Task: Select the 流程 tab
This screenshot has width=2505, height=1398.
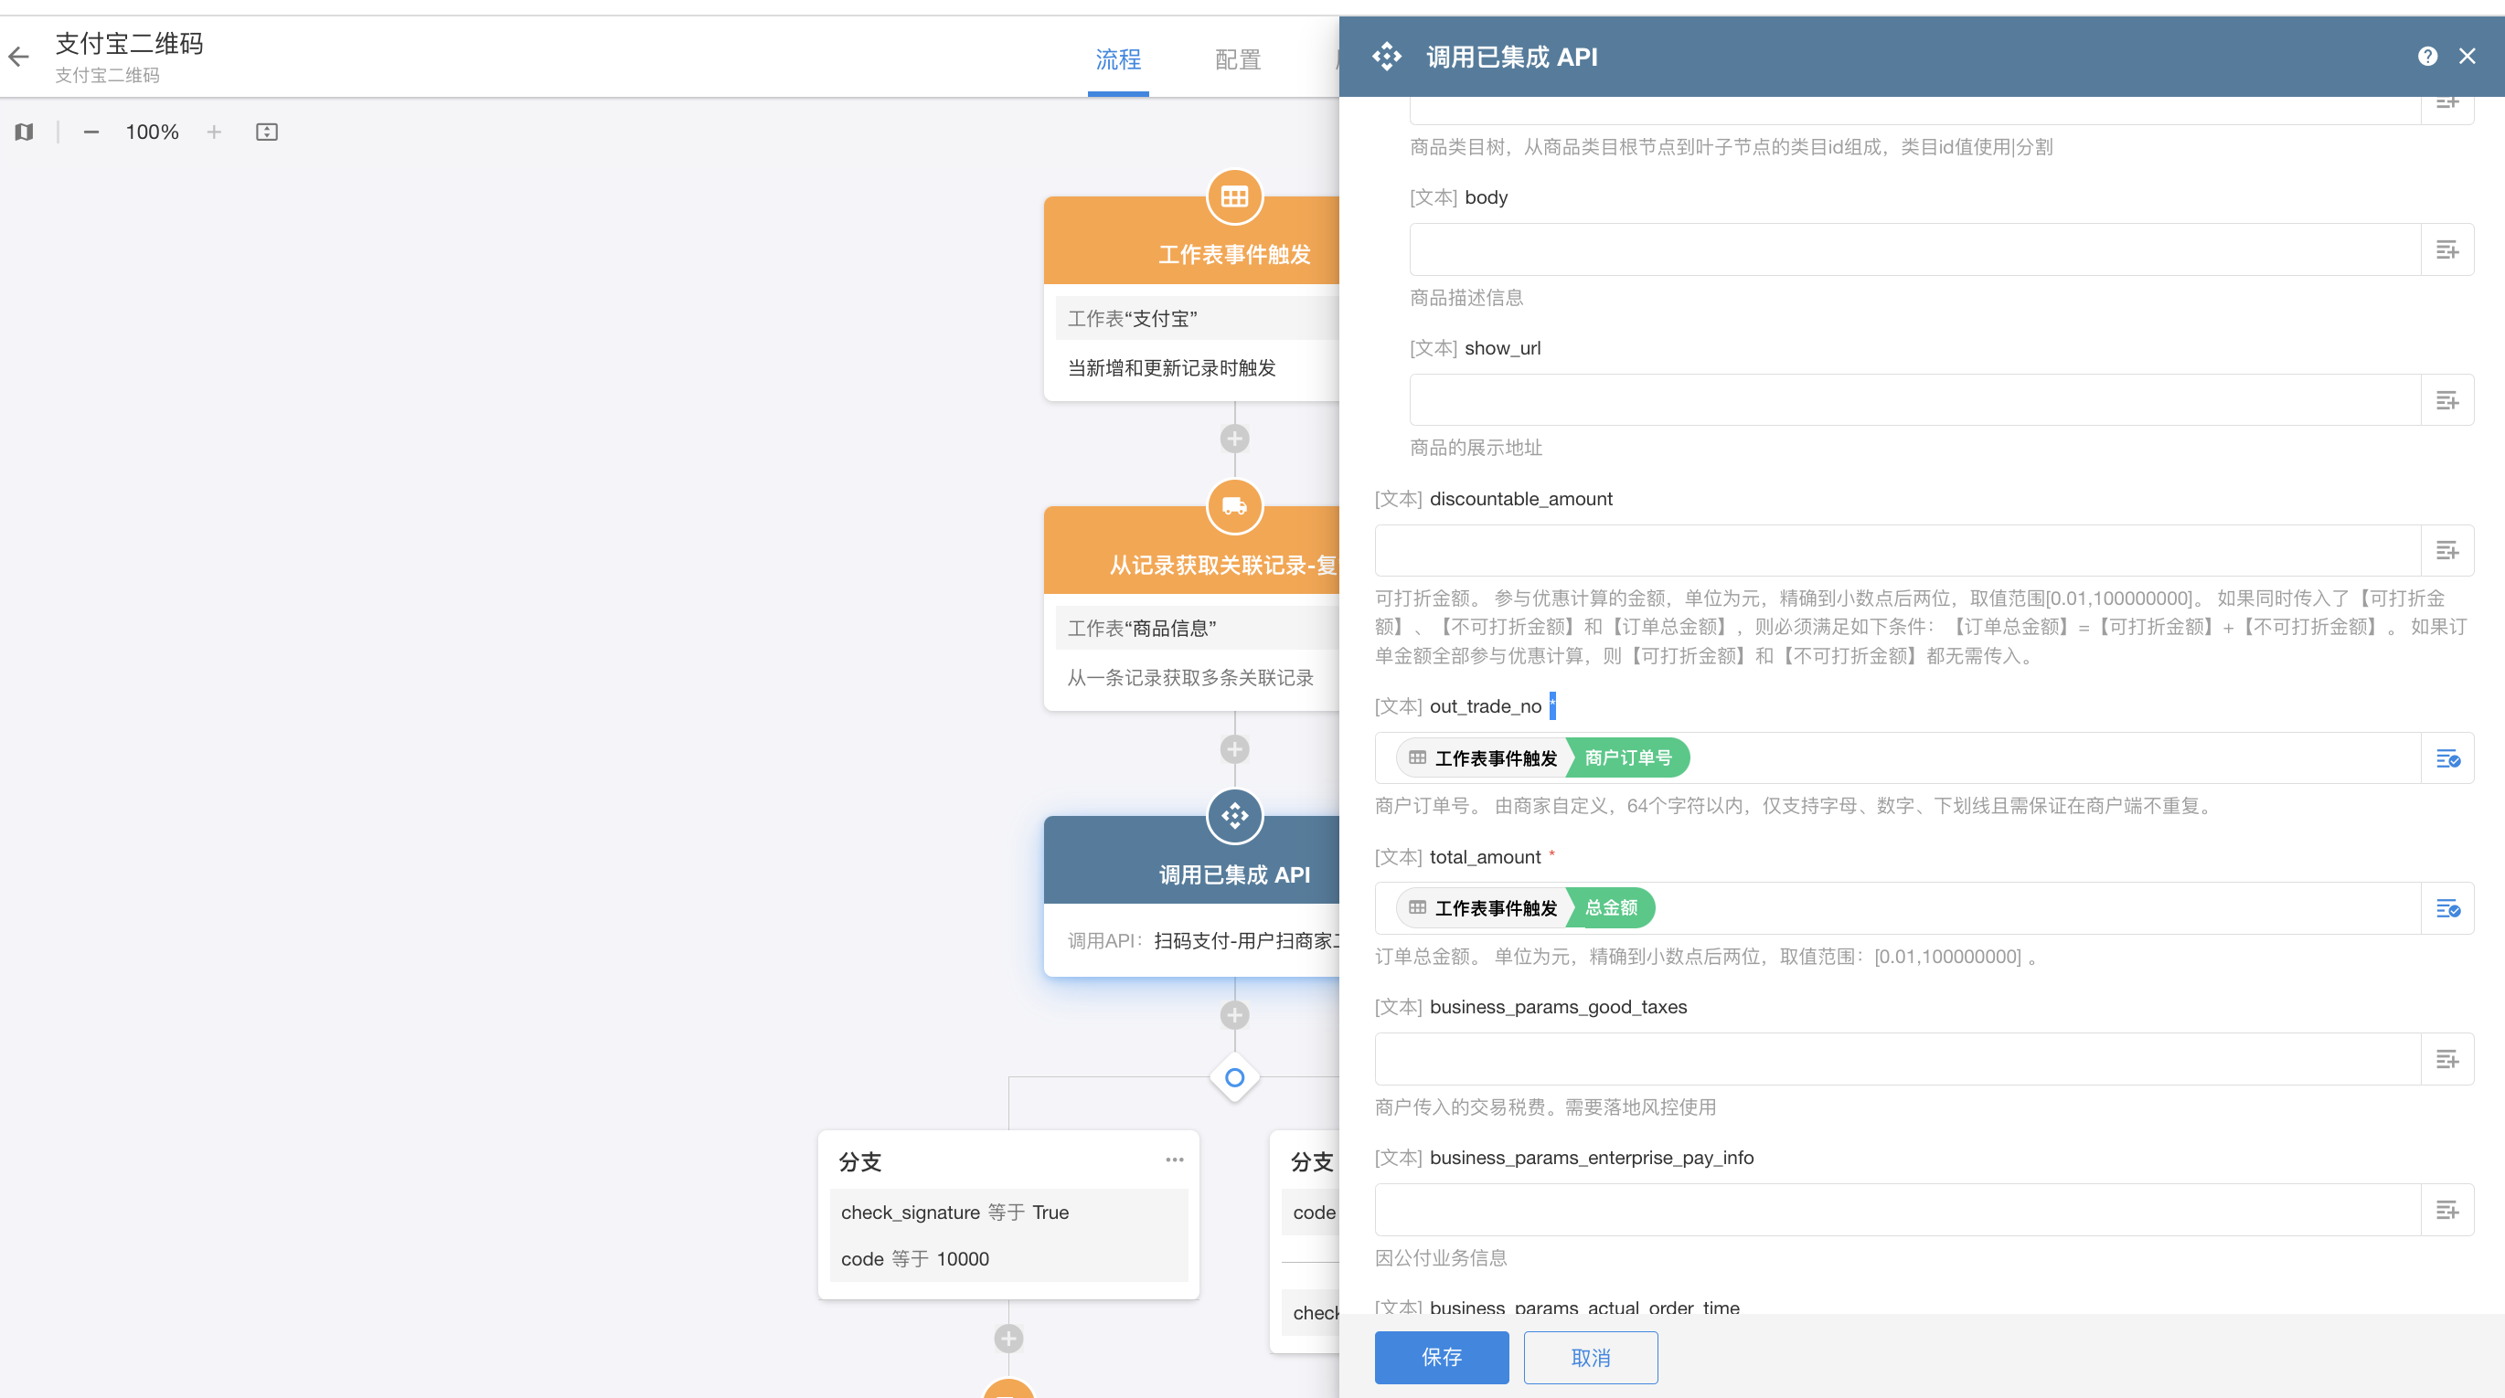Action: pyautogui.click(x=1118, y=60)
